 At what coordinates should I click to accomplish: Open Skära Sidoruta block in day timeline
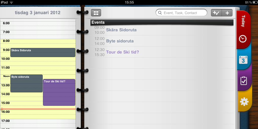43,53
